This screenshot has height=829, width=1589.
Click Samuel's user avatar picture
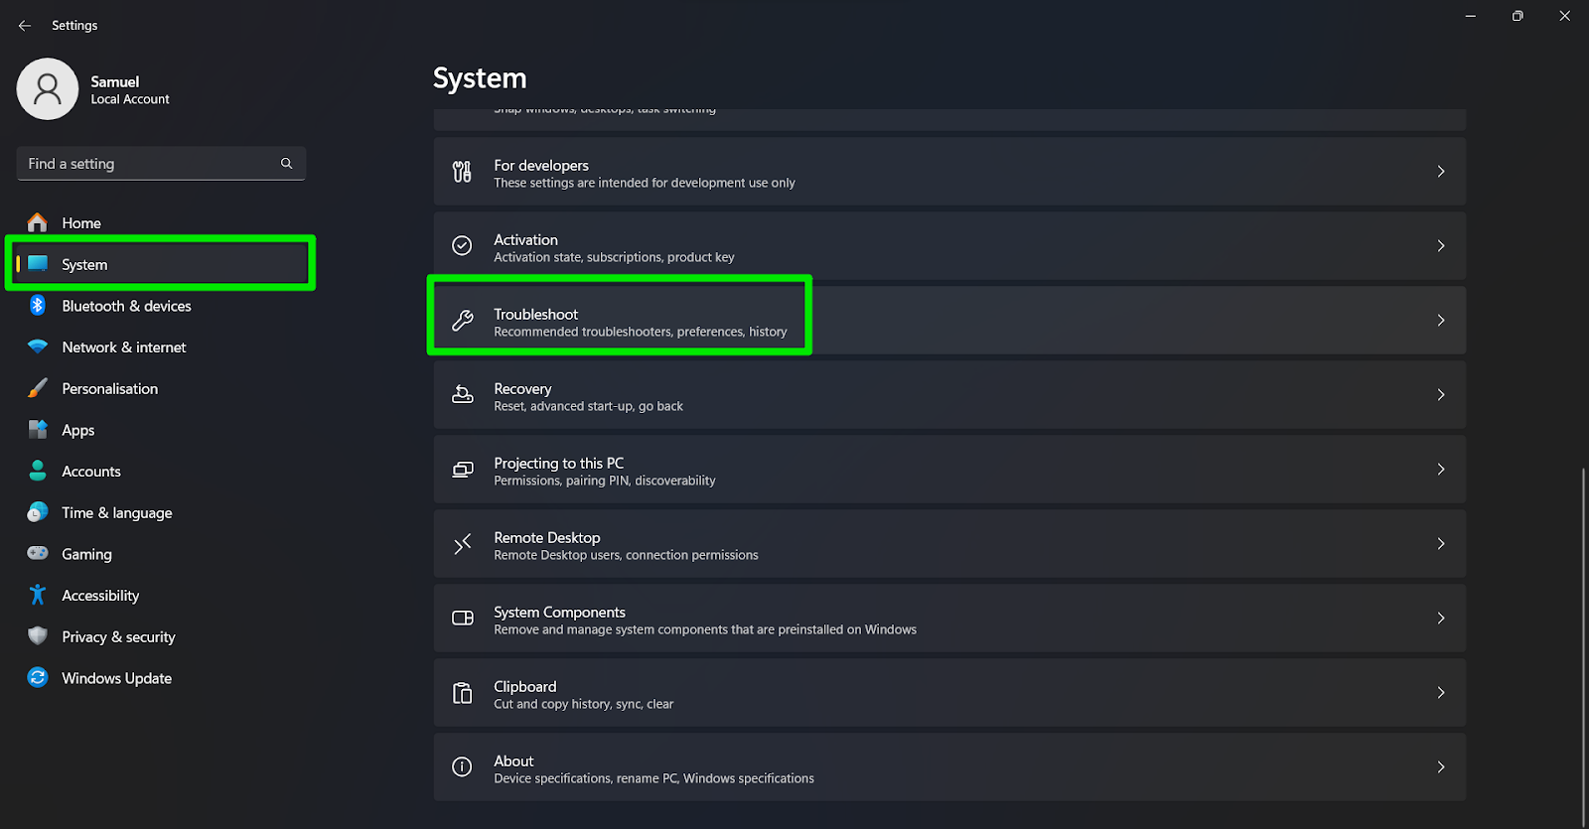coord(48,89)
